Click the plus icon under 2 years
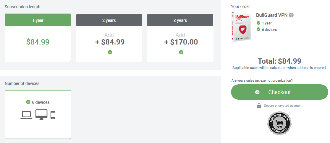This screenshot has width=330, height=143. click(110, 52)
